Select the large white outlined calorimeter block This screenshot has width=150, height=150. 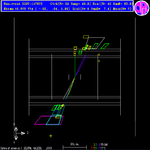pos(96,43)
